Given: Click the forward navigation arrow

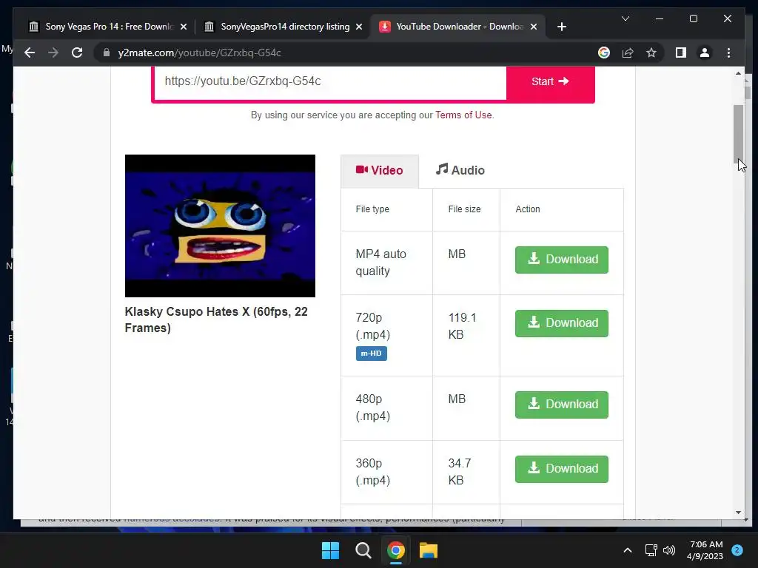Looking at the screenshot, I should coord(53,53).
